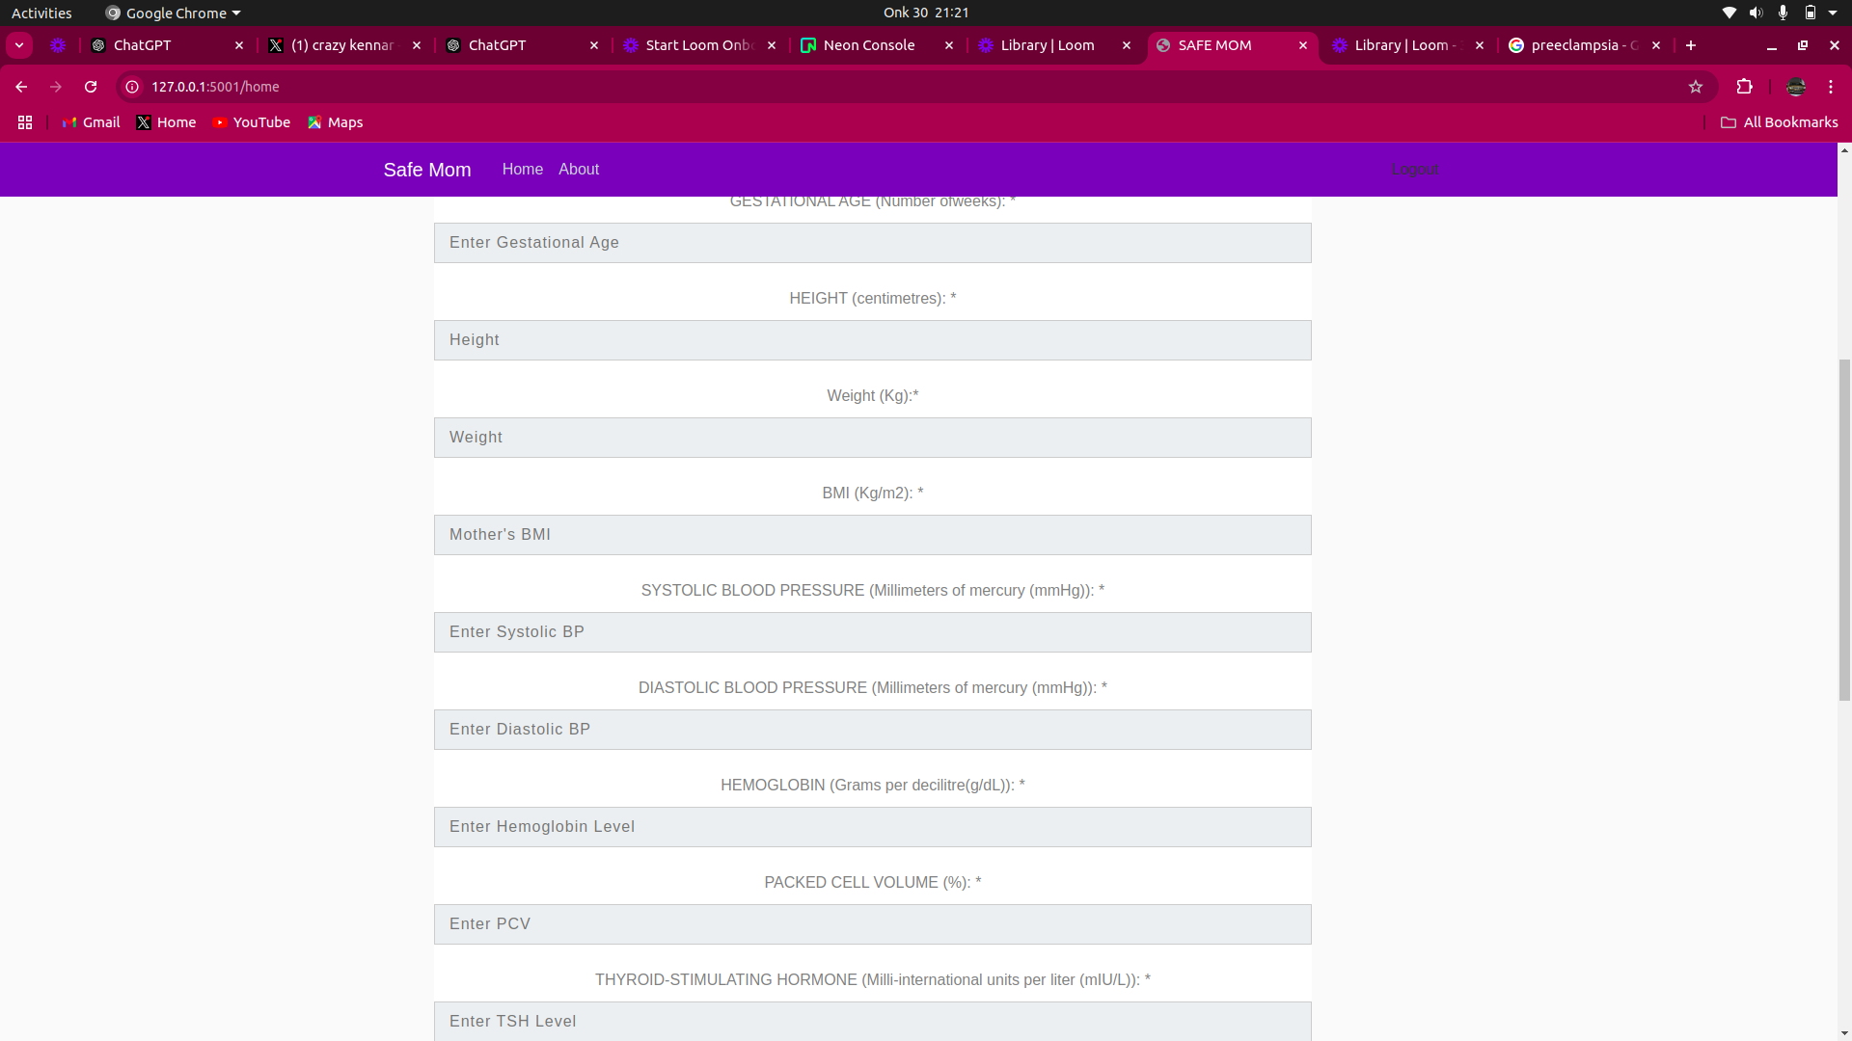Switch to Neon Console tab
Screen dimensions: 1852x1041
(x=868, y=45)
